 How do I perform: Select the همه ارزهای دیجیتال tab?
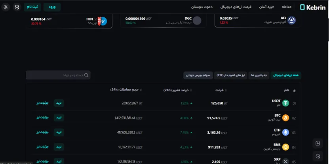pyautogui.click(x=285, y=75)
